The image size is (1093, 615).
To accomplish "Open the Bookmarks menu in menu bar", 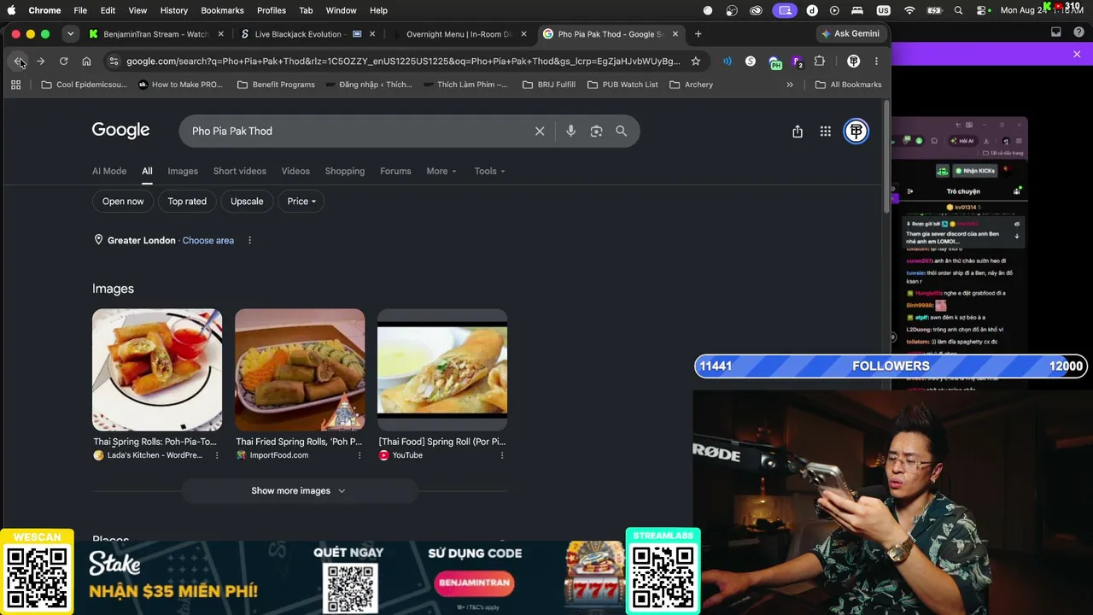I will coord(222,10).
